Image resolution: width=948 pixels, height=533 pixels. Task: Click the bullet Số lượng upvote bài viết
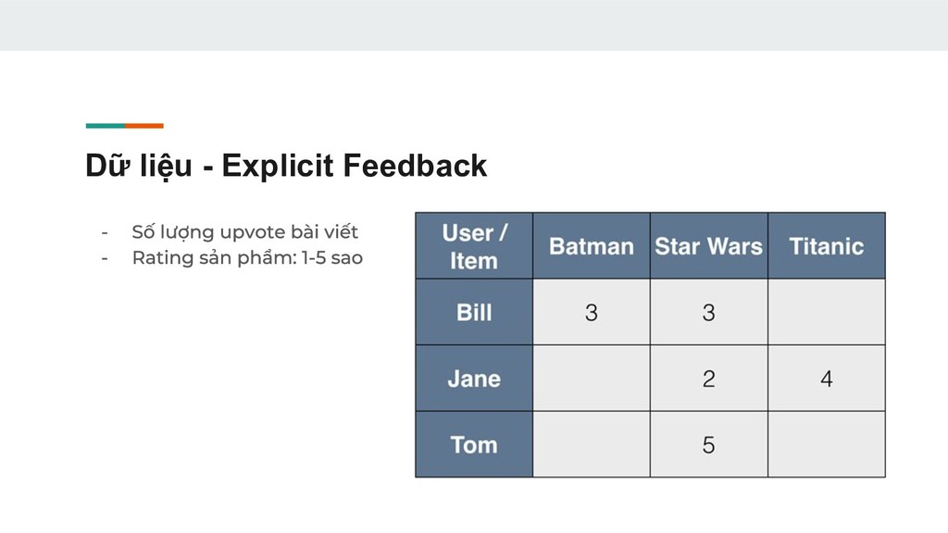pyautogui.click(x=244, y=232)
